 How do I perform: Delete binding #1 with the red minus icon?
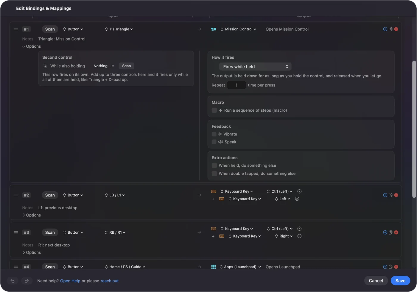[396, 29]
